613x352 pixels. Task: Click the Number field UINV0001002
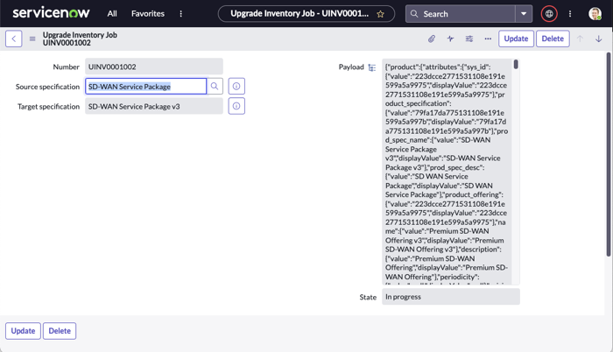pyautogui.click(x=154, y=67)
